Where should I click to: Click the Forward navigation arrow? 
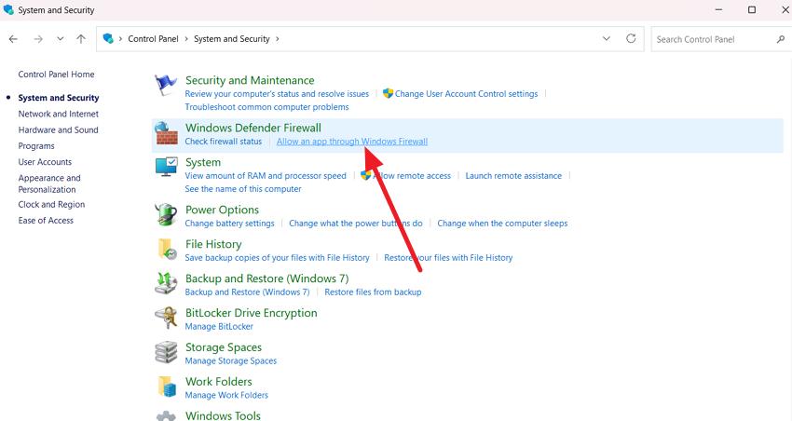point(38,39)
